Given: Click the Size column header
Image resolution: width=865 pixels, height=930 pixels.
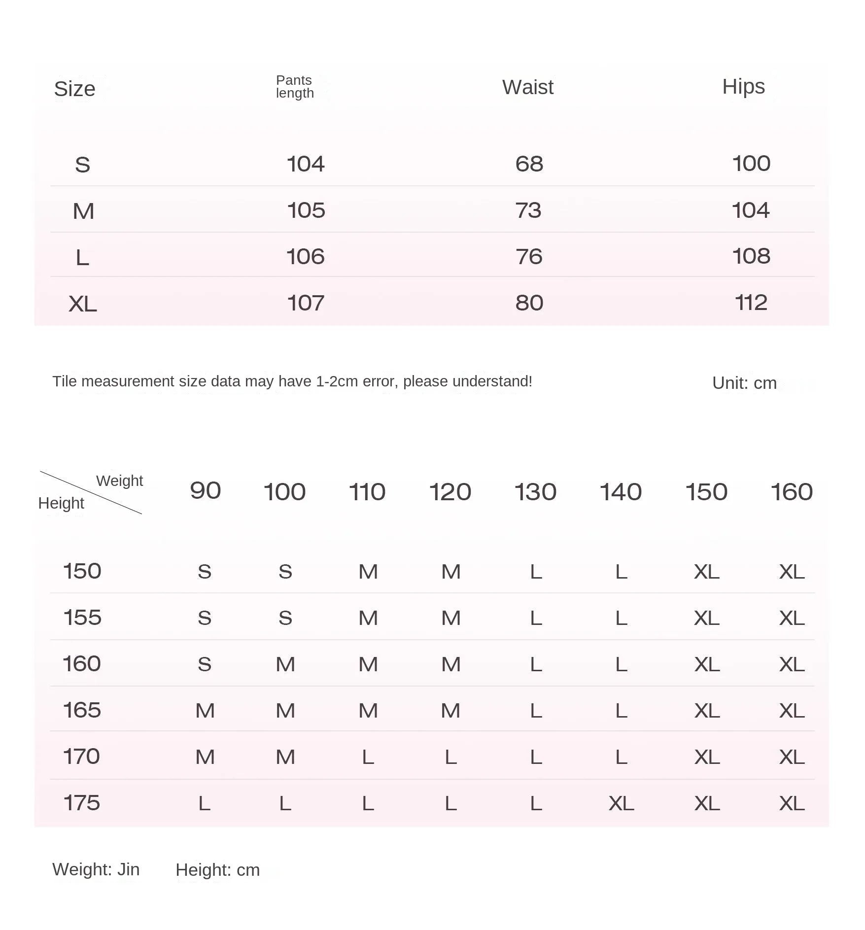Looking at the screenshot, I should (74, 89).
